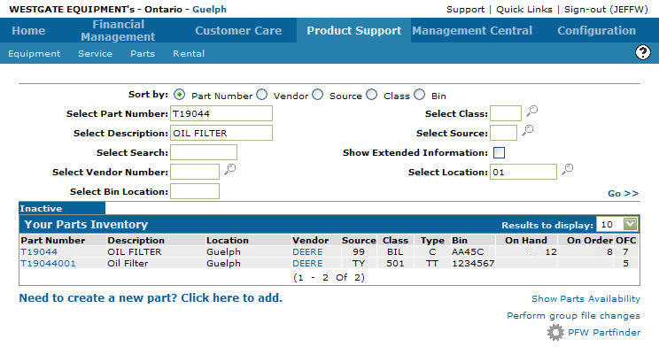Click the On Hand column header
Viewport: 659px width, 347px height.
[x=526, y=240]
